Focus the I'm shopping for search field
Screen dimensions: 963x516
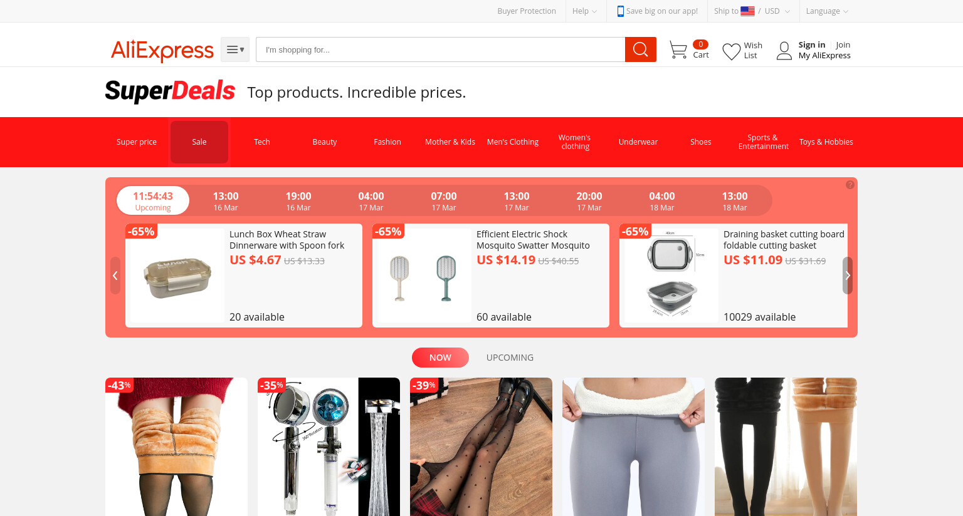click(440, 49)
